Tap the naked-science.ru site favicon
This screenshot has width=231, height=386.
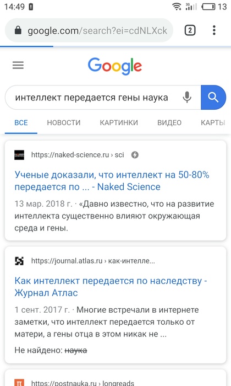19,155
